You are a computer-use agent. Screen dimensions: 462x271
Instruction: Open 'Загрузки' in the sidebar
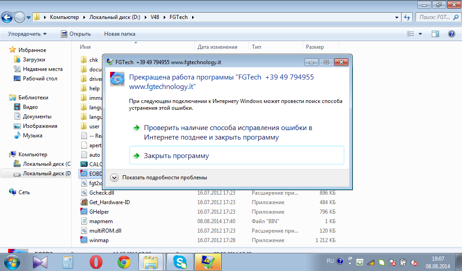(x=34, y=60)
